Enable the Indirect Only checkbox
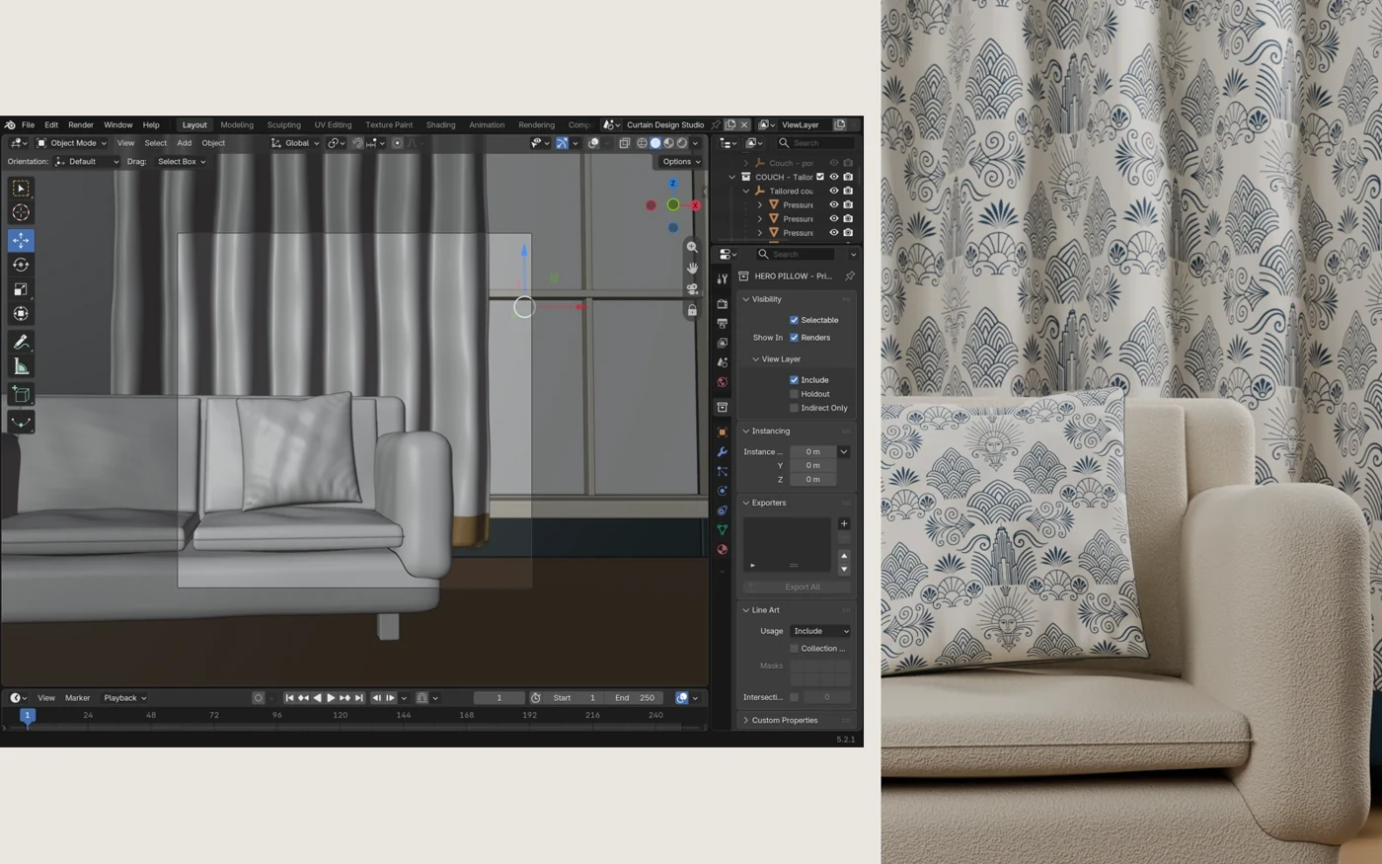 pyautogui.click(x=794, y=408)
